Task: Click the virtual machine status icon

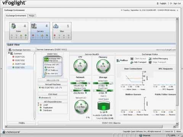Action: point(40,88)
